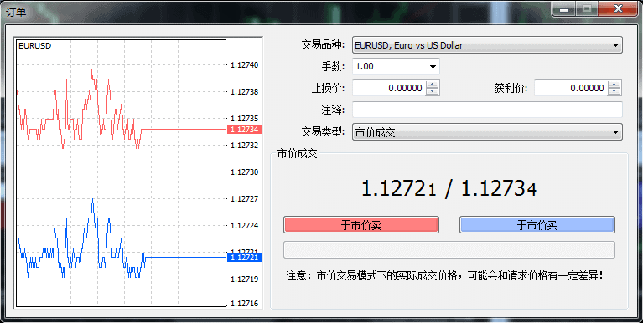643x323 pixels.
Task: Click the blue 于市价买 buy button
Action: [x=537, y=225]
